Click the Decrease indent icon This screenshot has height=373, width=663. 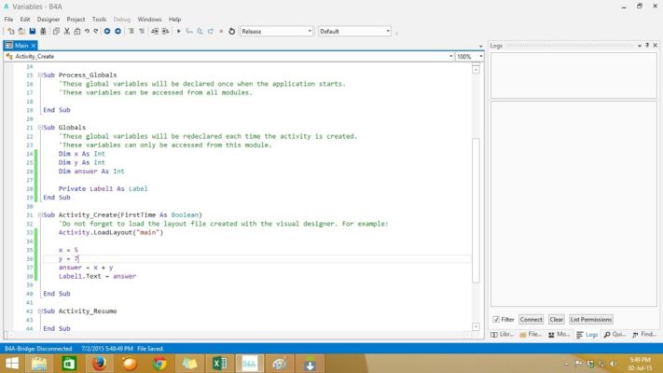coord(155,32)
